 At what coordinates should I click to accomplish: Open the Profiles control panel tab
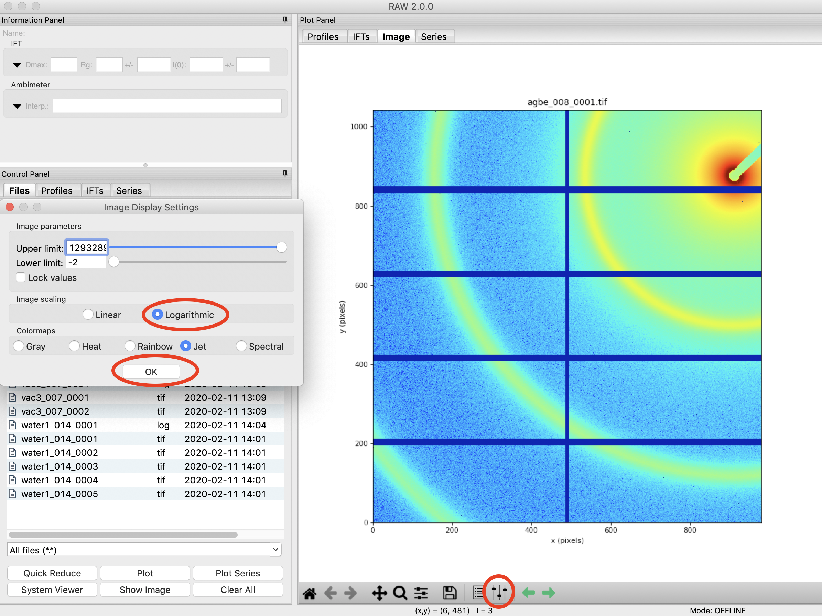tap(57, 190)
